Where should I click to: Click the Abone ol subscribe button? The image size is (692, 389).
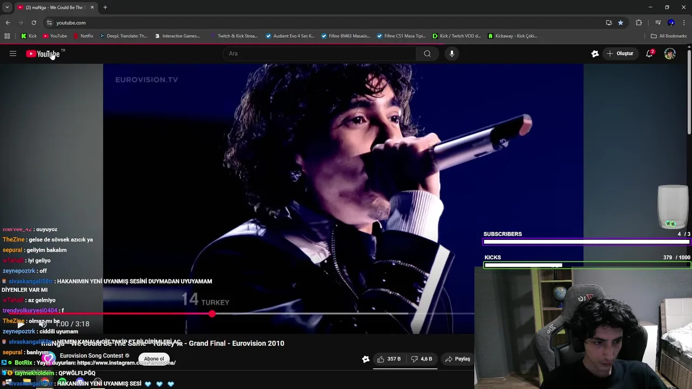tap(154, 359)
